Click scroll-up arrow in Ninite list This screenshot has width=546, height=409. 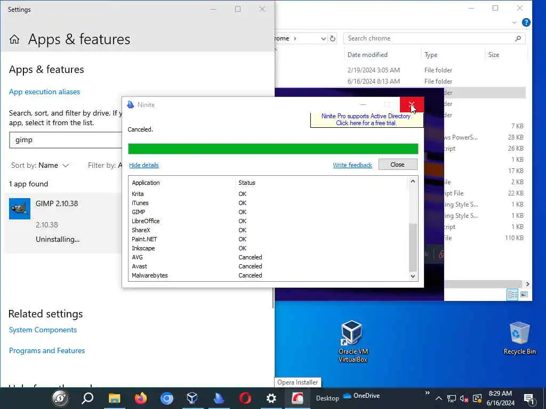point(413,181)
